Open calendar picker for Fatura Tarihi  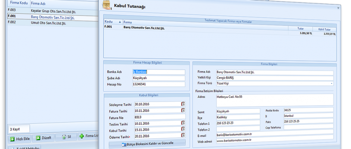pyautogui.click(x=183, y=111)
